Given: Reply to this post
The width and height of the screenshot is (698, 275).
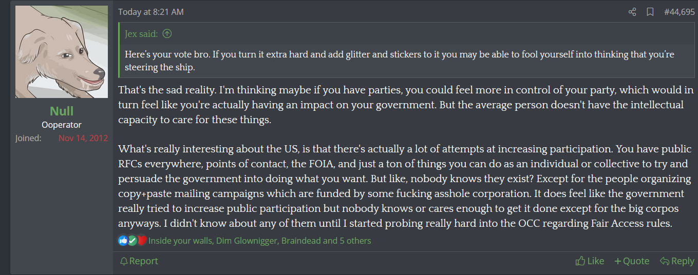Looking at the screenshot, I should point(677,261).
